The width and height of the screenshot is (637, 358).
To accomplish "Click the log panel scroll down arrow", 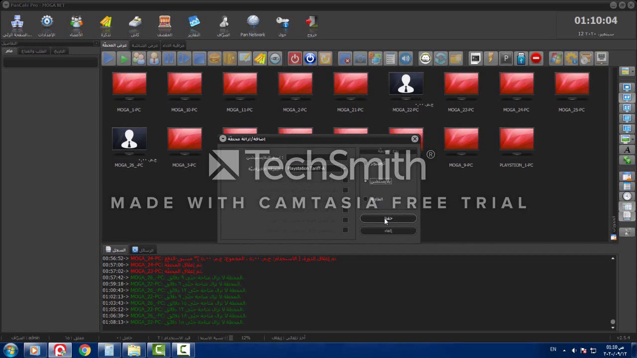I will pyautogui.click(x=613, y=328).
